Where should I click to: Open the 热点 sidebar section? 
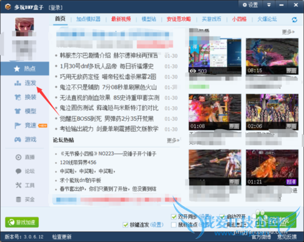25,69
